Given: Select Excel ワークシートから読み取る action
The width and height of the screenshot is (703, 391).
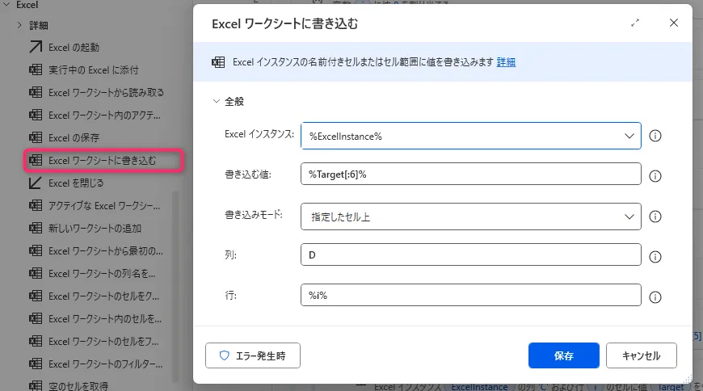Looking at the screenshot, I should click(x=105, y=93).
